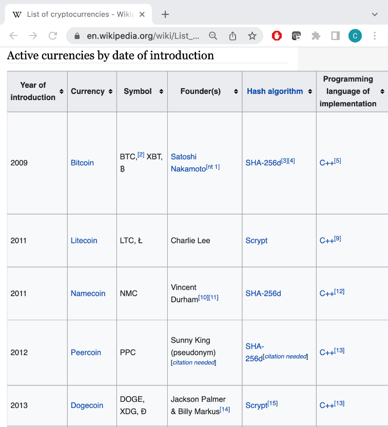Open citation [9] after Litecoin C++

337,239
